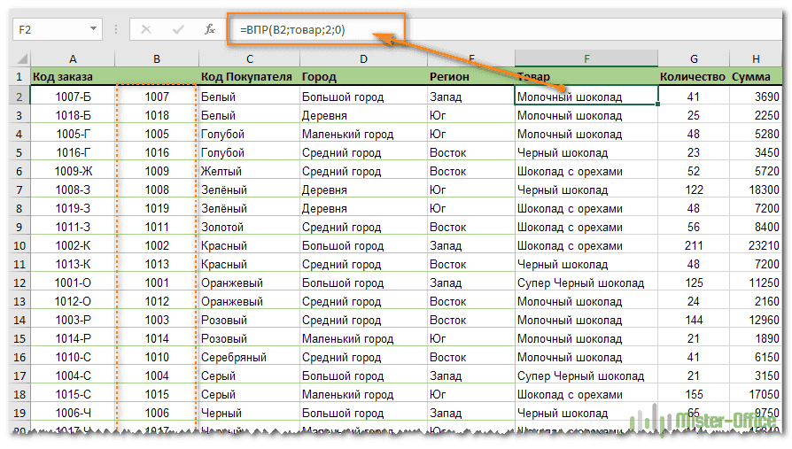Click the Insert Function fx icon
The height and width of the screenshot is (449, 792).
[x=210, y=29]
